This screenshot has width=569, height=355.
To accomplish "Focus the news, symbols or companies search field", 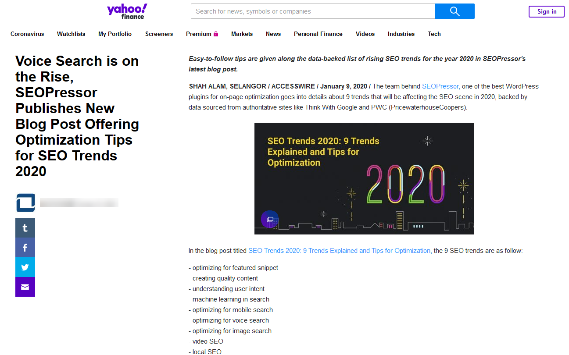I will (x=313, y=11).
